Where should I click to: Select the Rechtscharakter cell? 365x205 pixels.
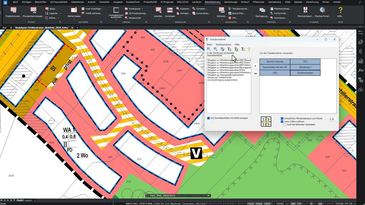coord(305,73)
